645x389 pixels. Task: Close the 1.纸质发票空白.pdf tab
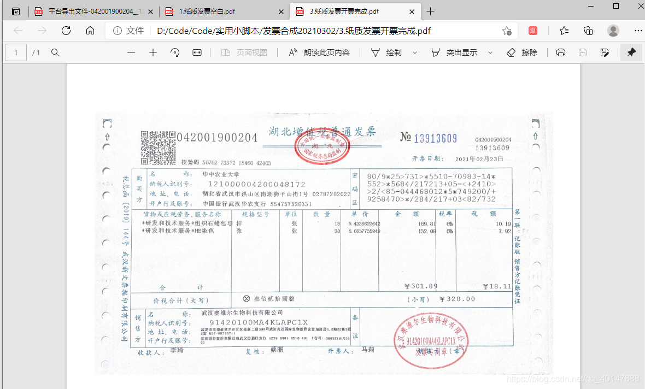tap(282, 11)
